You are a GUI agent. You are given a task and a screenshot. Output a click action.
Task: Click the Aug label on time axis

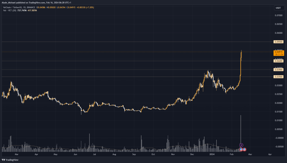pyautogui.click(x=114, y=154)
